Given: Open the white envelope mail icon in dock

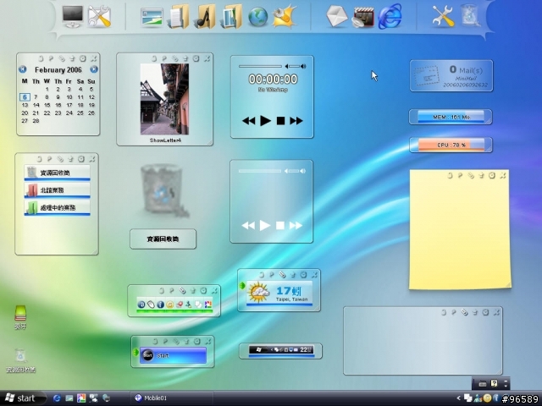Looking at the screenshot, I should tap(337, 16).
